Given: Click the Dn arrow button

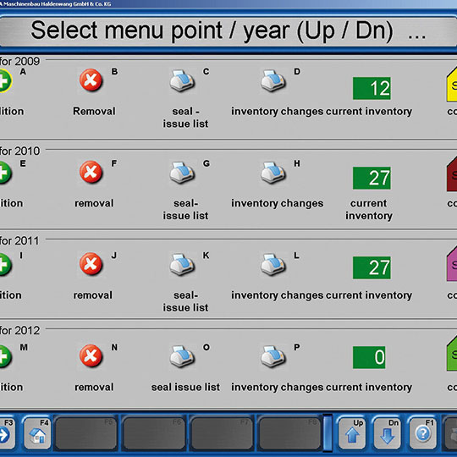Looking at the screenshot, I should (x=387, y=432).
